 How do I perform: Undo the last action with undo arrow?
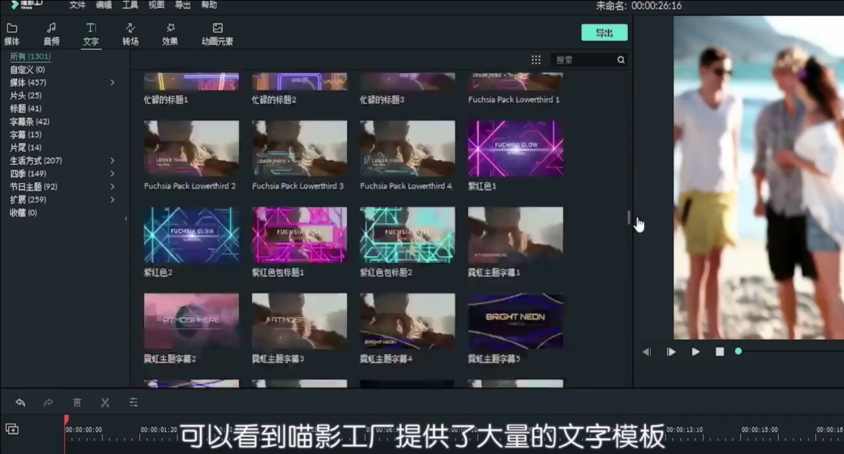[20, 403]
